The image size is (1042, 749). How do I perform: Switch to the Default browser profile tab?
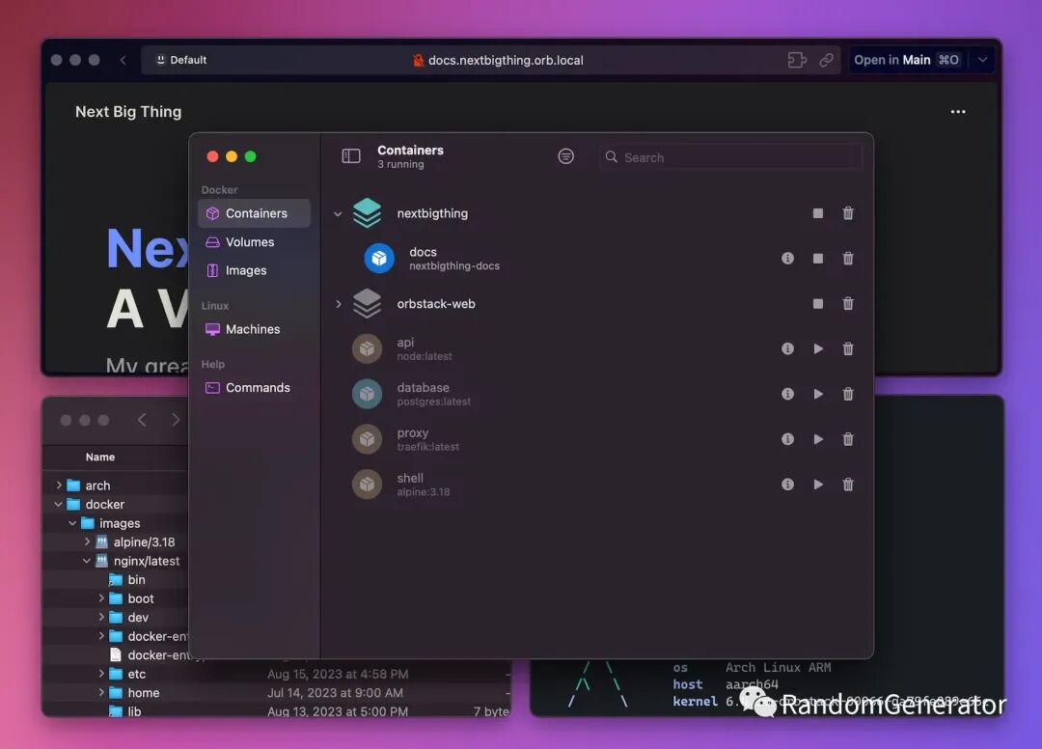pos(179,59)
